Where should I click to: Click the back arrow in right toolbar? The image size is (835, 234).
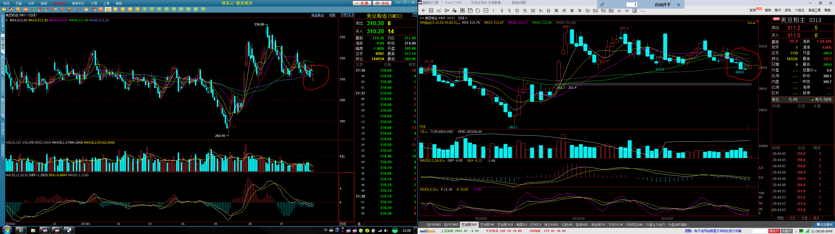pyautogui.click(x=423, y=11)
